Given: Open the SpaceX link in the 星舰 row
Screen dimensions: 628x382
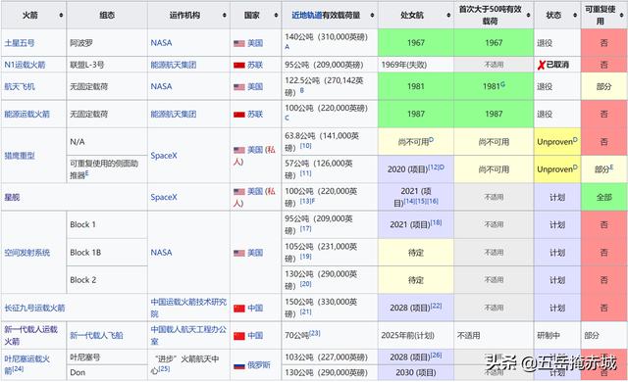Looking at the screenshot, I should pos(164,197).
